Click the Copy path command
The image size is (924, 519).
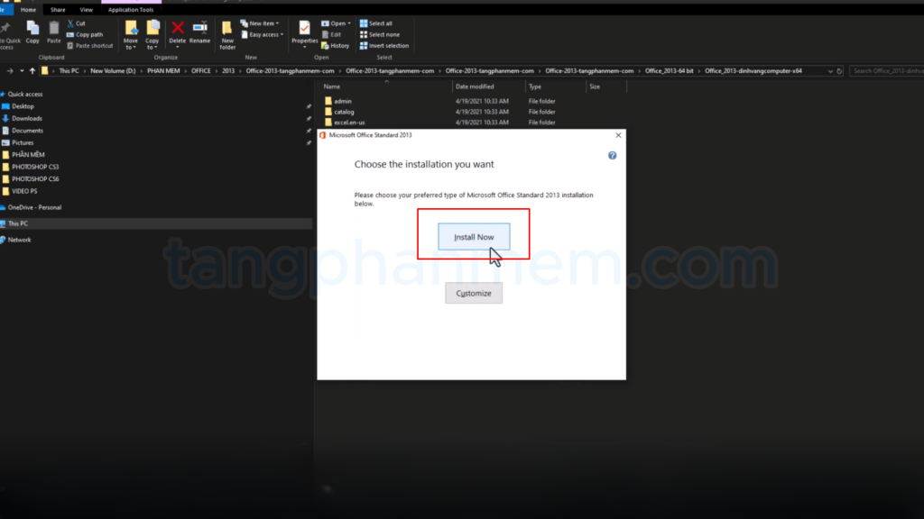click(85, 35)
